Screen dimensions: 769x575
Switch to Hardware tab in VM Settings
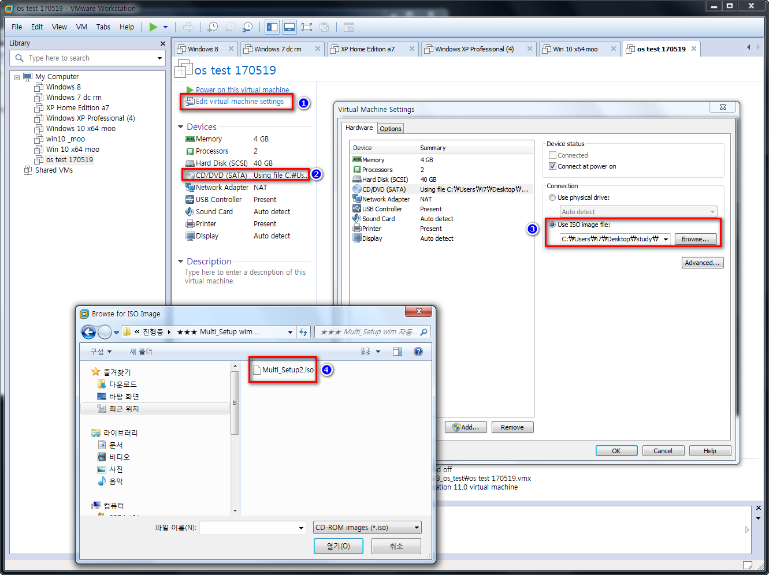[x=359, y=128]
